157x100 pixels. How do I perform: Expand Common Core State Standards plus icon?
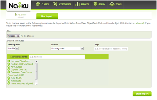9,72
